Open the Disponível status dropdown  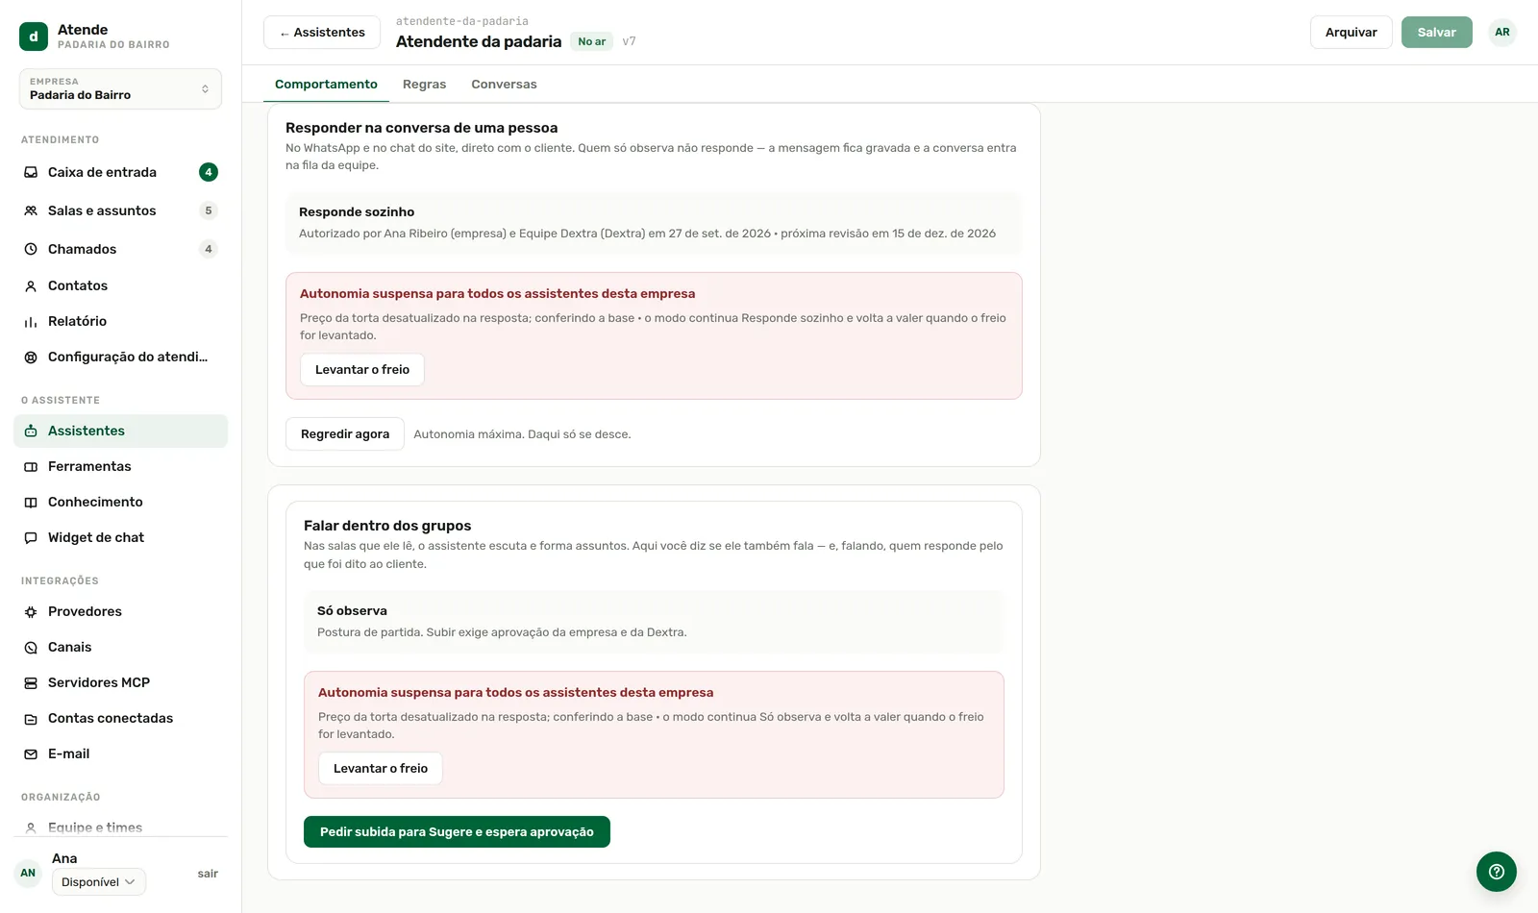click(99, 881)
